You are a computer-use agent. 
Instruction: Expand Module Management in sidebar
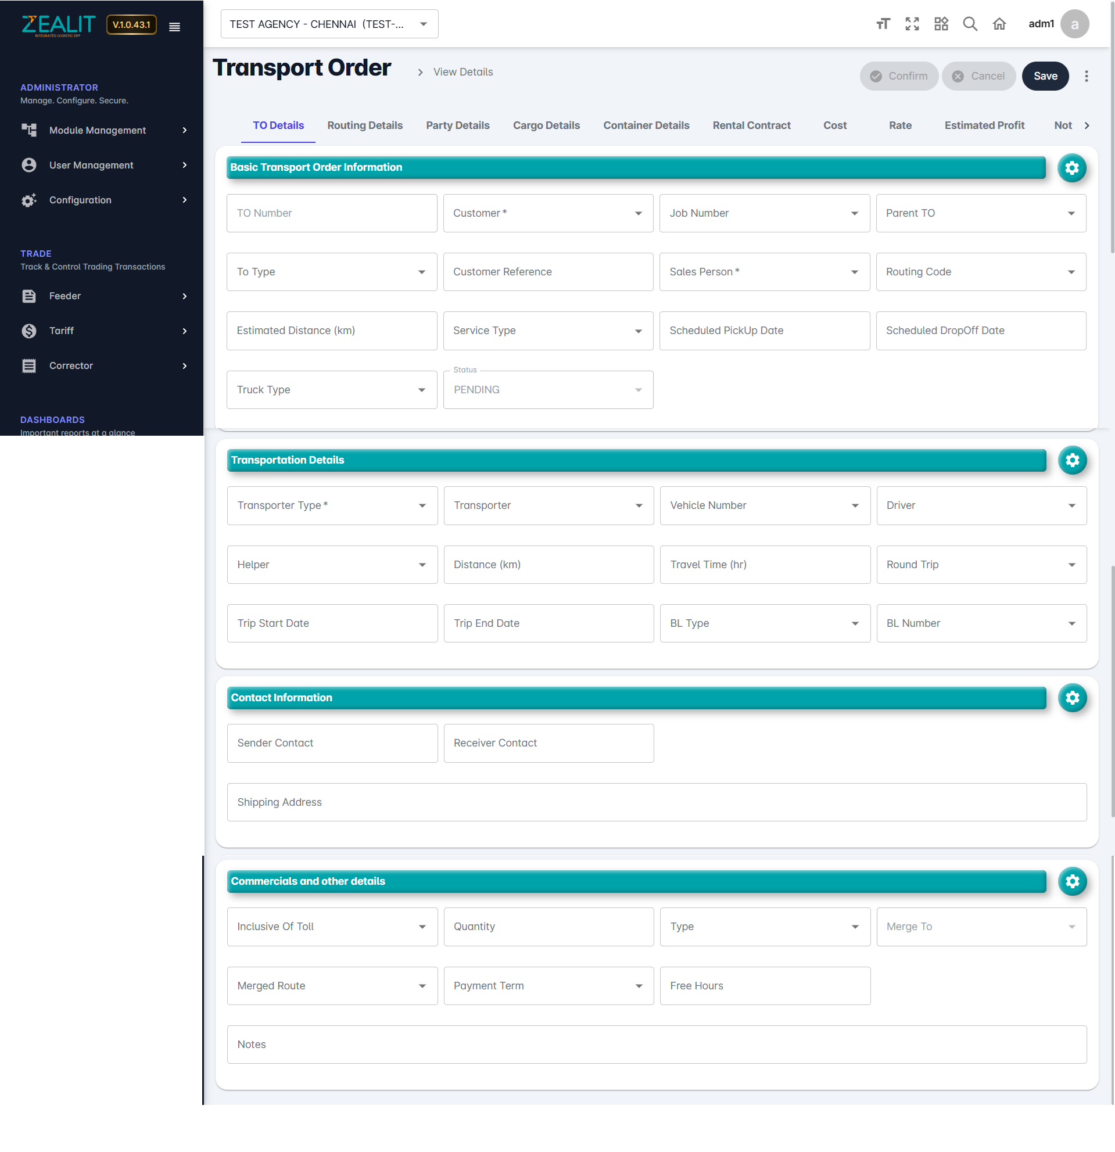coord(103,131)
